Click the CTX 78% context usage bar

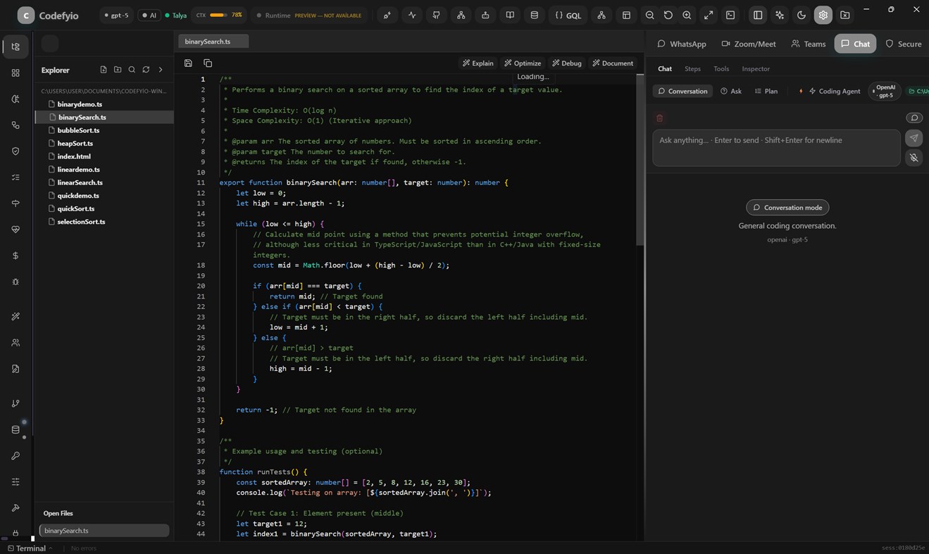point(218,15)
